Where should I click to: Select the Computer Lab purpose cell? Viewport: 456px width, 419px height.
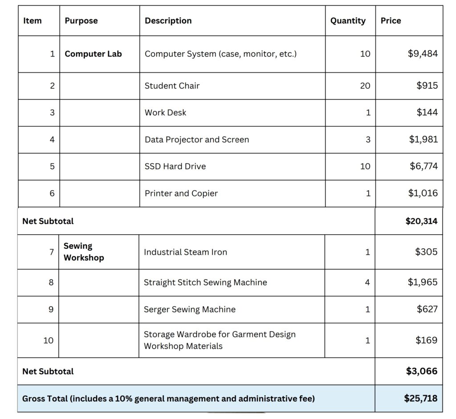99,54
